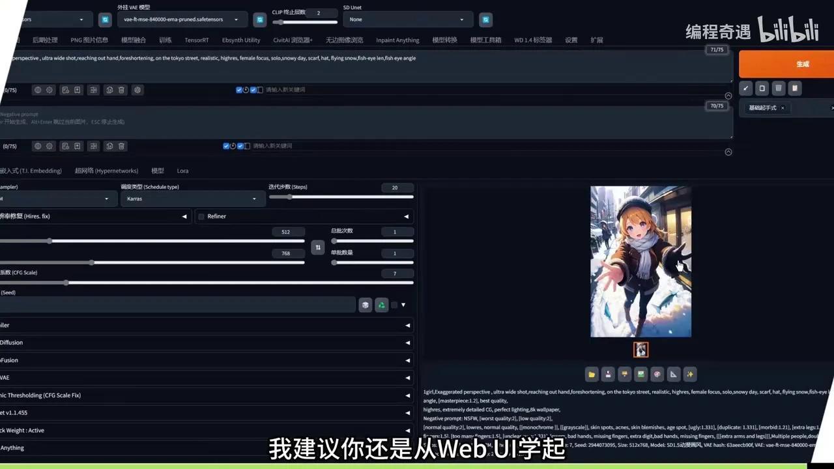Image resolution: width=834 pixels, height=469 pixels.
Task: Open the 设置 settings tab
Action: point(571,40)
